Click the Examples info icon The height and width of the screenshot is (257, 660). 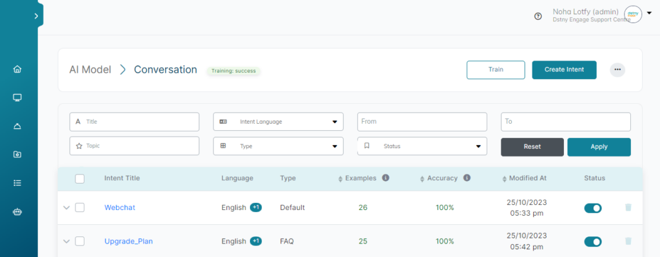(x=385, y=178)
